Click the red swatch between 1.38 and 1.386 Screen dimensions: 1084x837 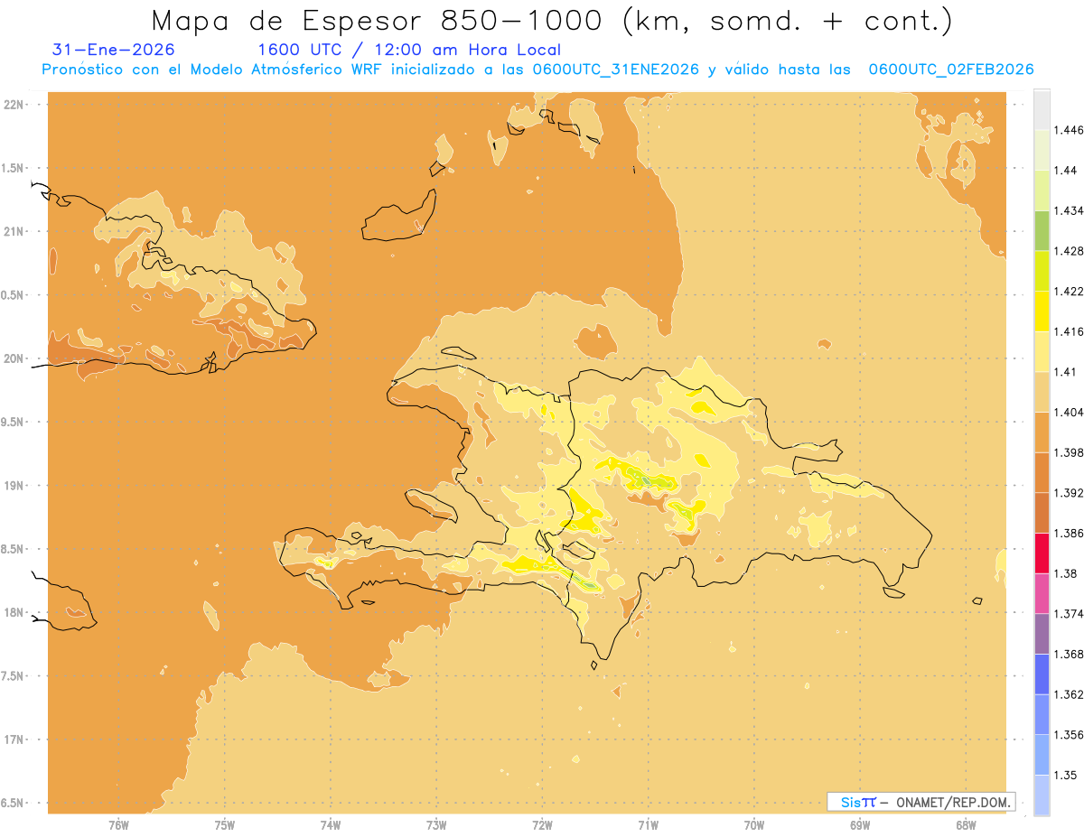(1042, 553)
